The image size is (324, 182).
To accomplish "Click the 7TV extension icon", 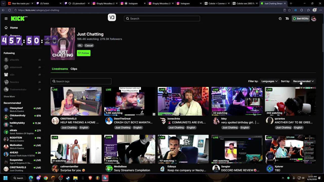I will pyautogui.click(x=287, y=18).
